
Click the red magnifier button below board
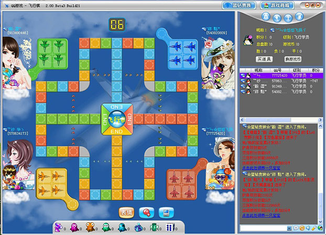pos(147,212)
